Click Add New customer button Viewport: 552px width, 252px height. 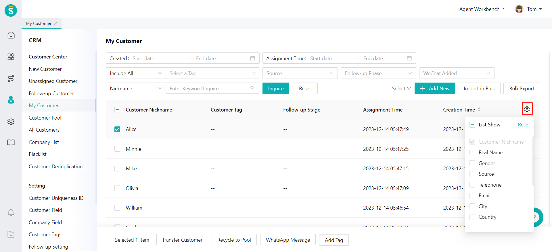[x=435, y=88]
